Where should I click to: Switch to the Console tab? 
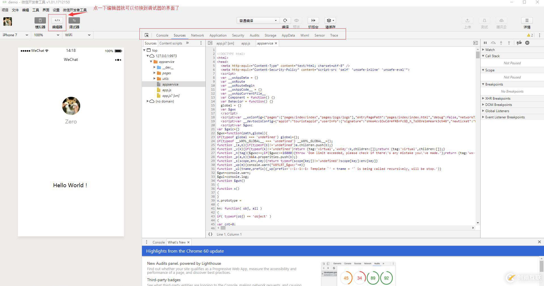pyautogui.click(x=162, y=35)
